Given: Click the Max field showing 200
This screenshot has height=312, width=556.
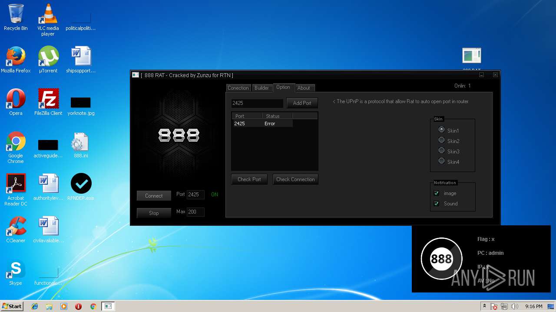Looking at the screenshot, I should point(195,212).
